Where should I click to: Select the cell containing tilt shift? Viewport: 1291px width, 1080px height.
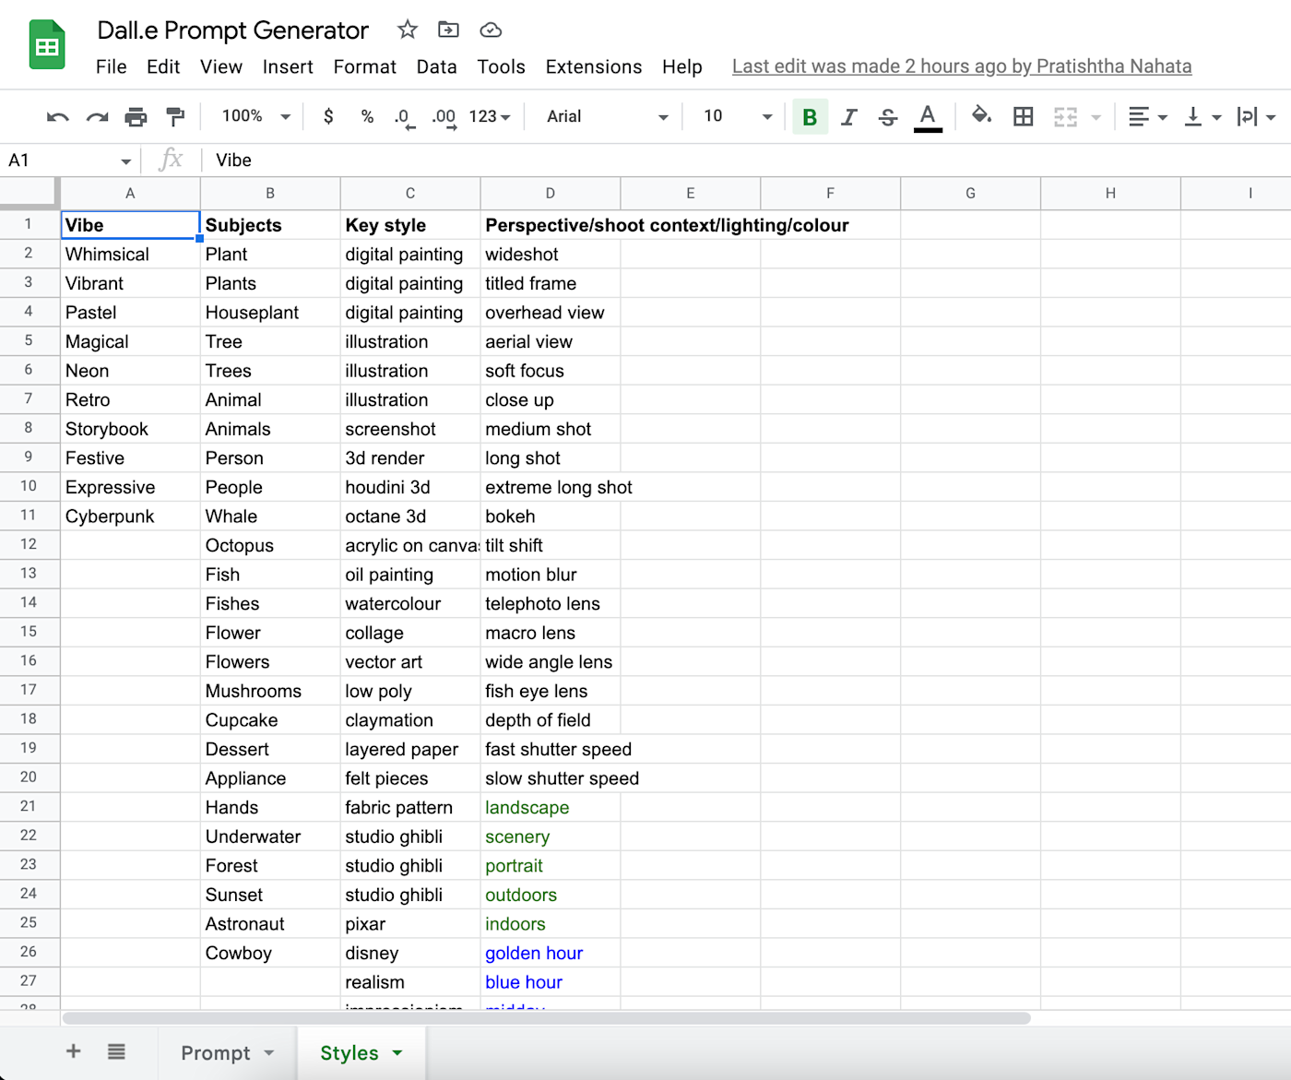point(551,545)
